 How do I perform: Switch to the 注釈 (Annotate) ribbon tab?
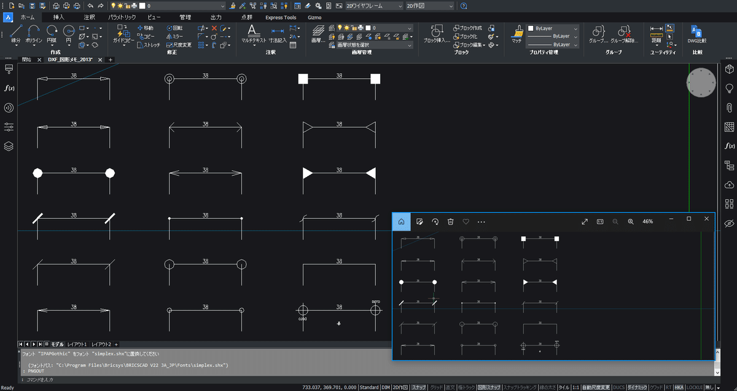tap(90, 17)
